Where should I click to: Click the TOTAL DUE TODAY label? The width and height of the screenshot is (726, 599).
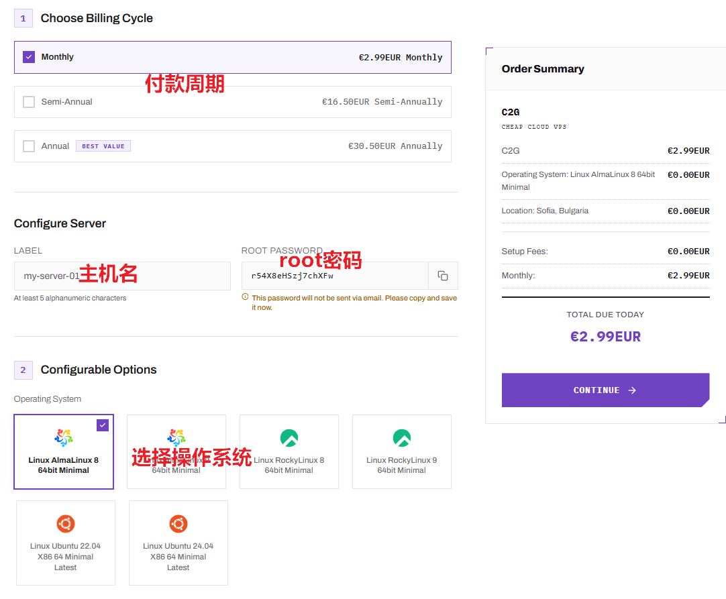[606, 315]
